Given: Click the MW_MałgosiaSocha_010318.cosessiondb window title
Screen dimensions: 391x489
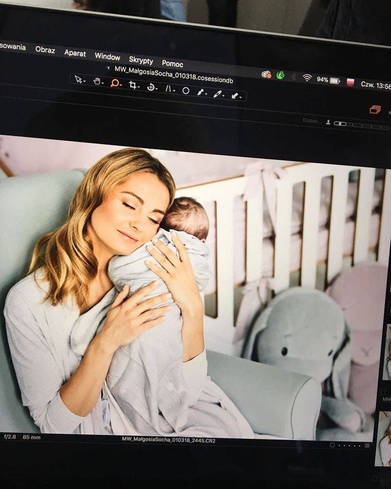Looking at the screenshot, I should click(174, 75).
